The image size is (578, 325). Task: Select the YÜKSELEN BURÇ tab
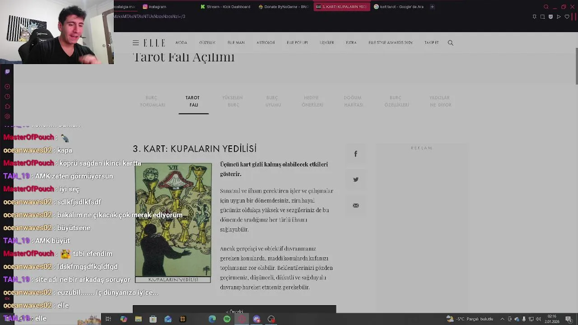tap(233, 101)
